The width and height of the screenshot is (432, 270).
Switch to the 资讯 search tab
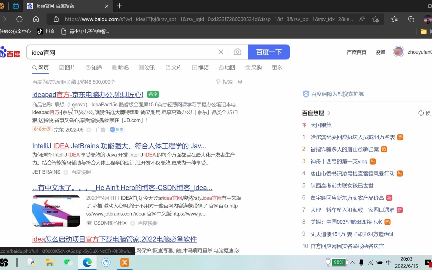(147, 68)
